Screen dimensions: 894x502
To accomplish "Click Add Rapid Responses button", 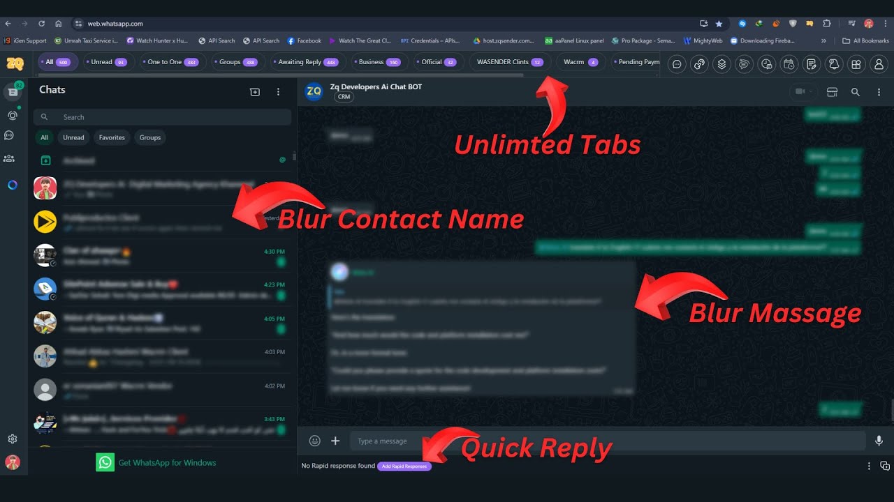I will click(x=404, y=466).
